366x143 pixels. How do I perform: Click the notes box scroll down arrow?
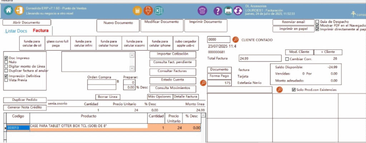pos(132,68)
